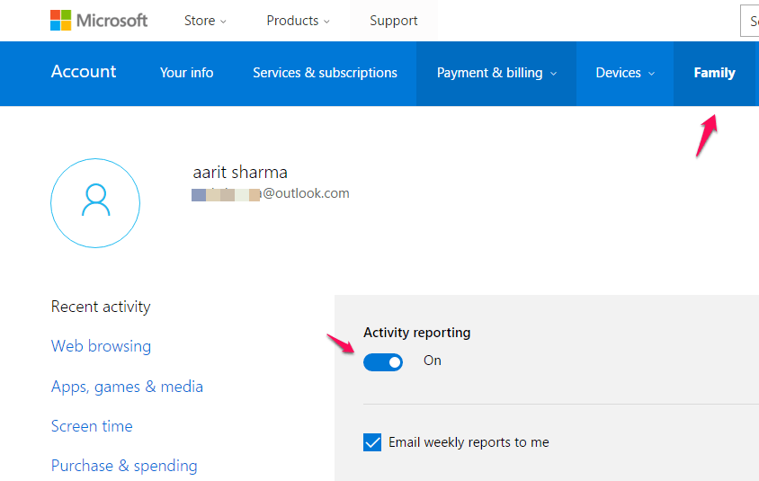Open Apps, games & media link

127,387
